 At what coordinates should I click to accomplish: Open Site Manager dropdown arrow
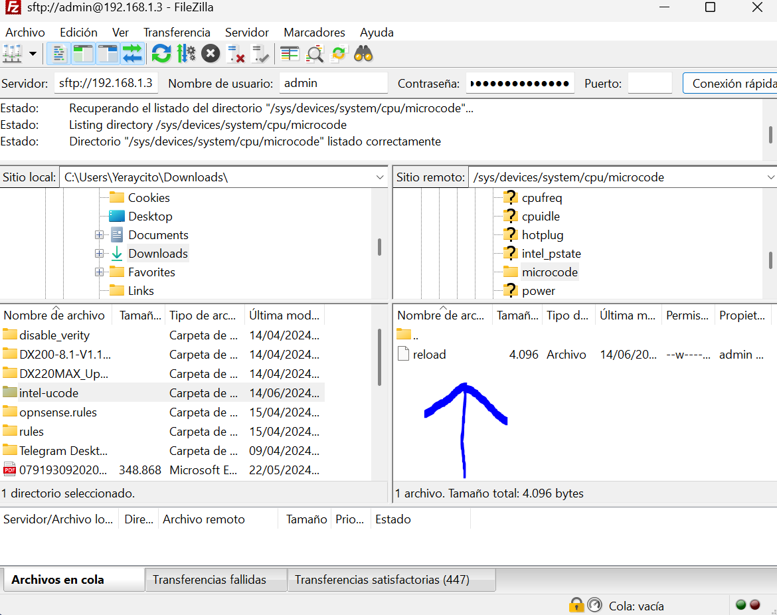pyautogui.click(x=33, y=53)
